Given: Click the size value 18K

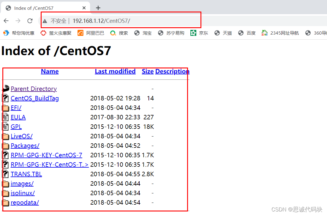Looking at the screenshot, I should 149,127.
